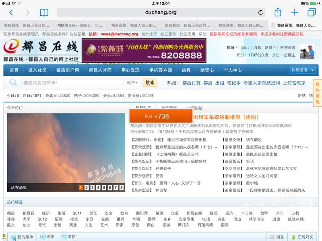Expand the 猴哥 user dropdown
Screen dimensions: 322x241
pyautogui.click(x=232, y=47)
